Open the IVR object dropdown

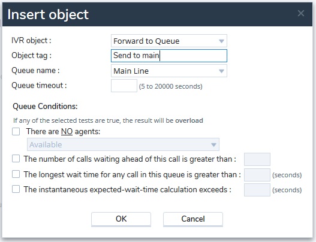coord(169,41)
